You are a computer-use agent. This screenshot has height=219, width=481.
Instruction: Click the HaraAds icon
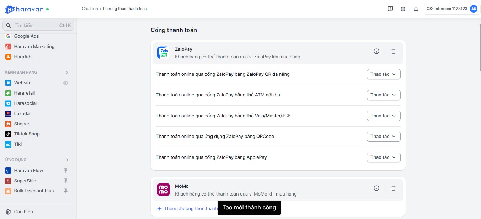pos(8,57)
